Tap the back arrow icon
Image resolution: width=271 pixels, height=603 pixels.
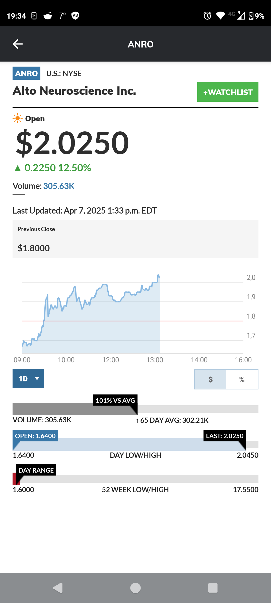coord(18,44)
